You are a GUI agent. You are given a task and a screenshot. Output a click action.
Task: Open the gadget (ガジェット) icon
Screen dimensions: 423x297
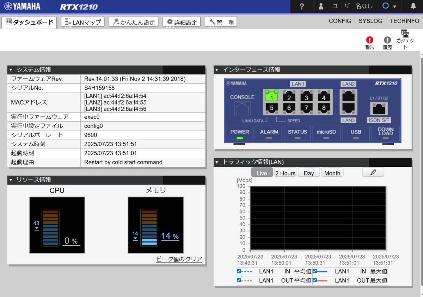click(405, 34)
